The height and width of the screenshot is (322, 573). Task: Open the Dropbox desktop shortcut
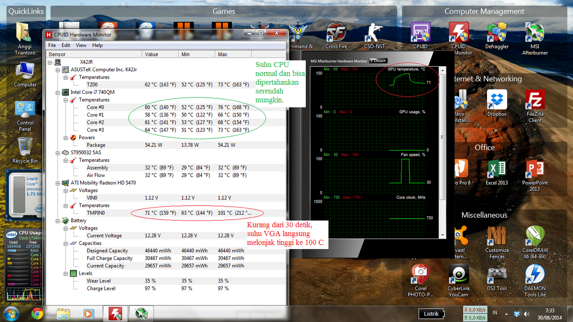point(496,103)
